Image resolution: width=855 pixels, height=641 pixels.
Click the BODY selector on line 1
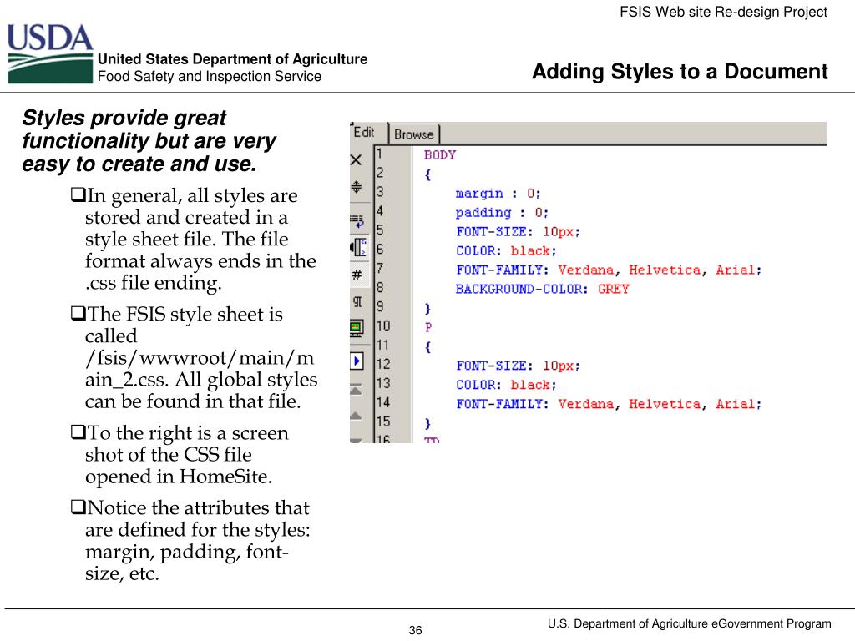[x=439, y=155]
